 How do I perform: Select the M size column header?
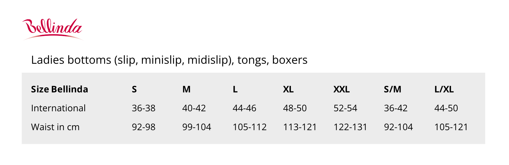click(x=186, y=89)
